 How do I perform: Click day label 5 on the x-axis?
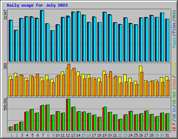coord(32,135)
